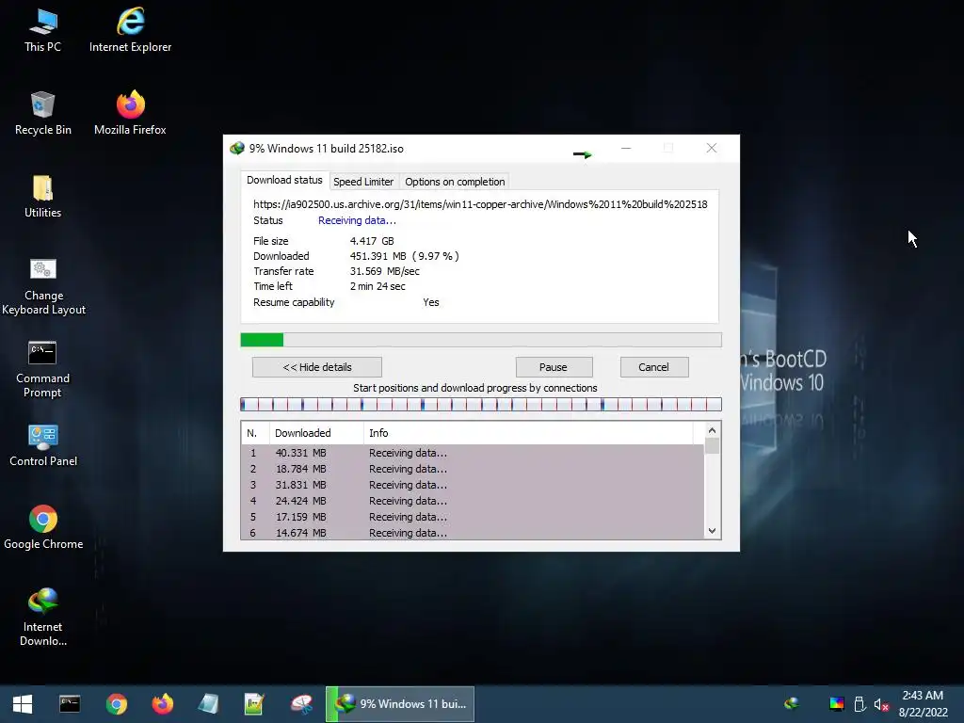This screenshot has width=964, height=723.
Task: Click the Resume capability Yes value
Action: 431,302
